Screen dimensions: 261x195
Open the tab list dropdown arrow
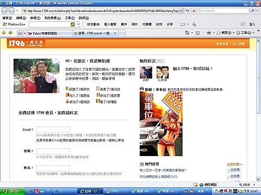(25, 33)
